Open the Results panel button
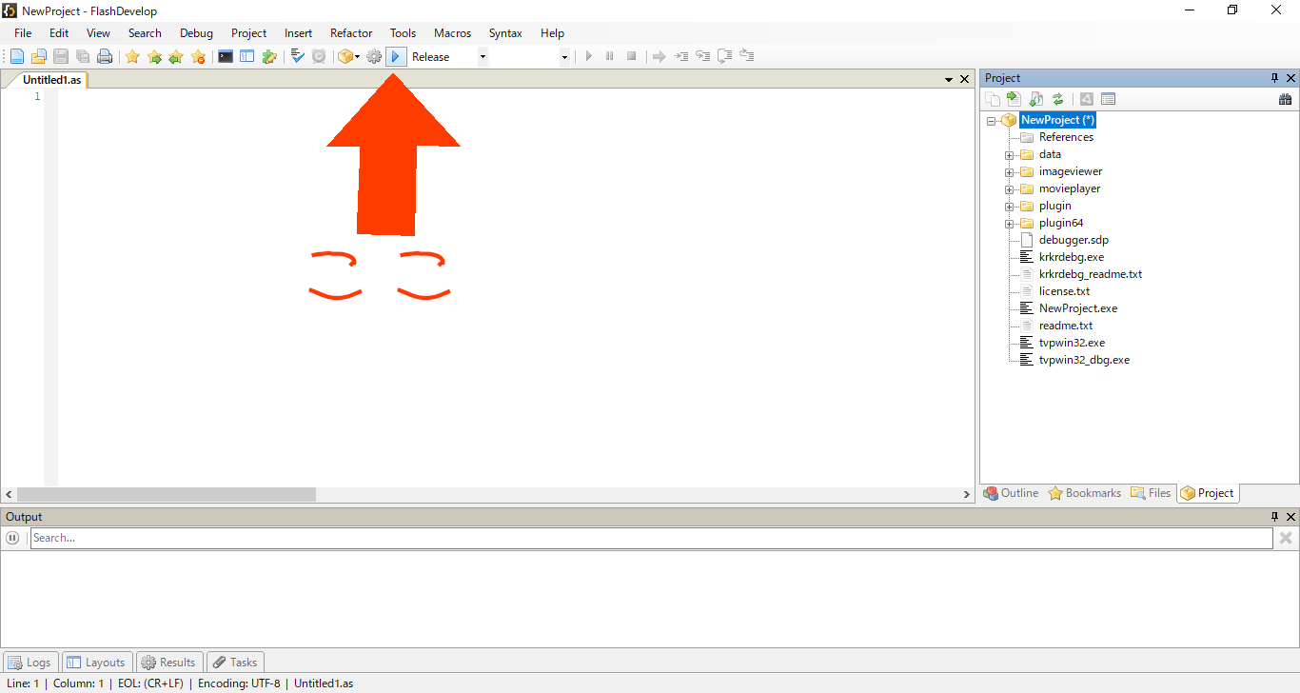 point(168,663)
